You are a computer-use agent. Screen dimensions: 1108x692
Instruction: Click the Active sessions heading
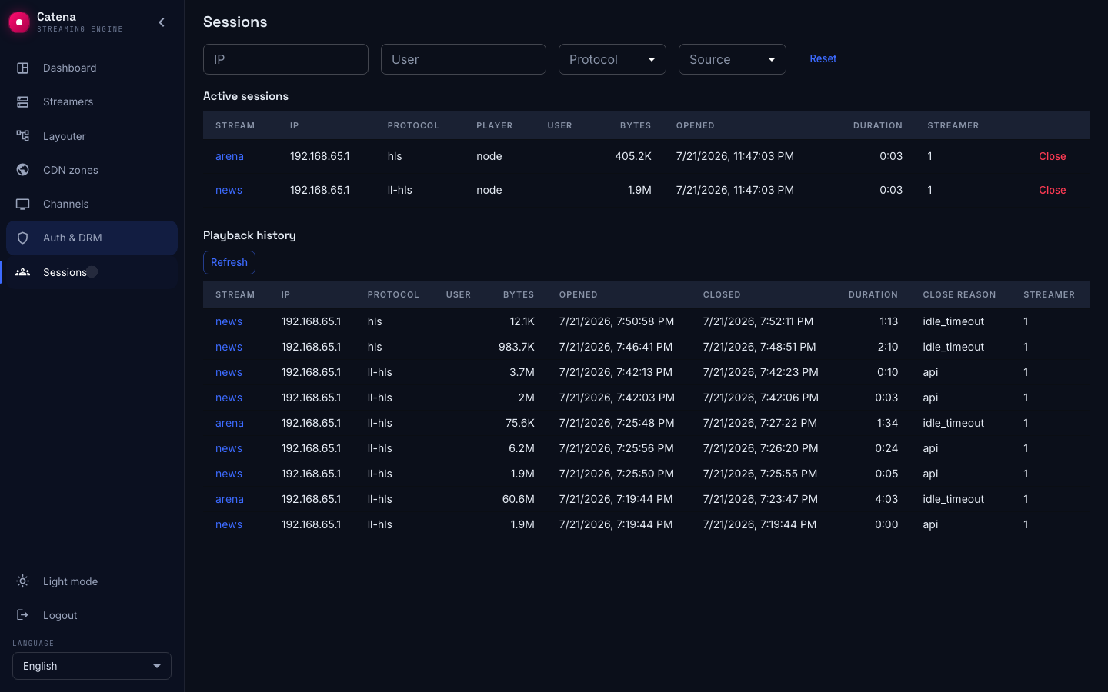(x=245, y=96)
